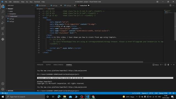Image resolution: width=176 pixels, height=99 pixels.
Task: Create a new terminal with plus icon
Action: 161,65
